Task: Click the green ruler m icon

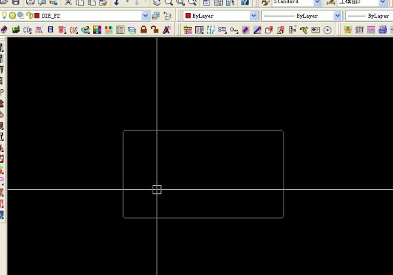Action: tap(292, 30)
